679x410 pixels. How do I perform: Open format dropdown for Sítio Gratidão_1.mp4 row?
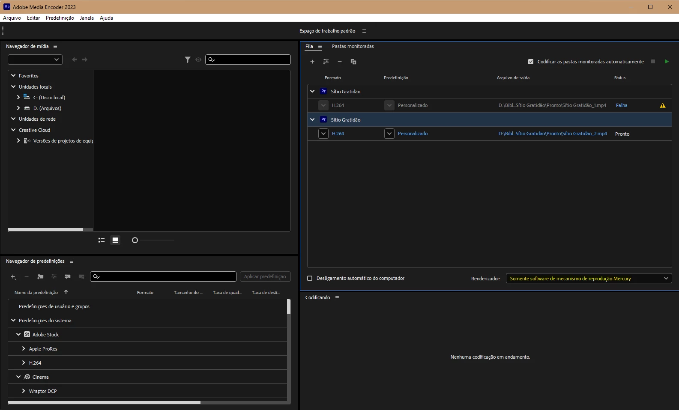(x=323, y=105)
